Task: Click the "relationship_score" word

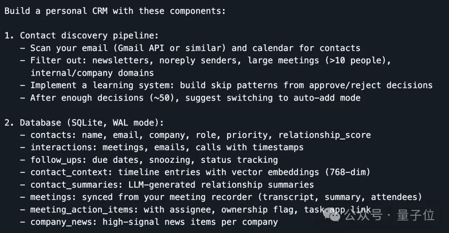Action: (324, 135)
